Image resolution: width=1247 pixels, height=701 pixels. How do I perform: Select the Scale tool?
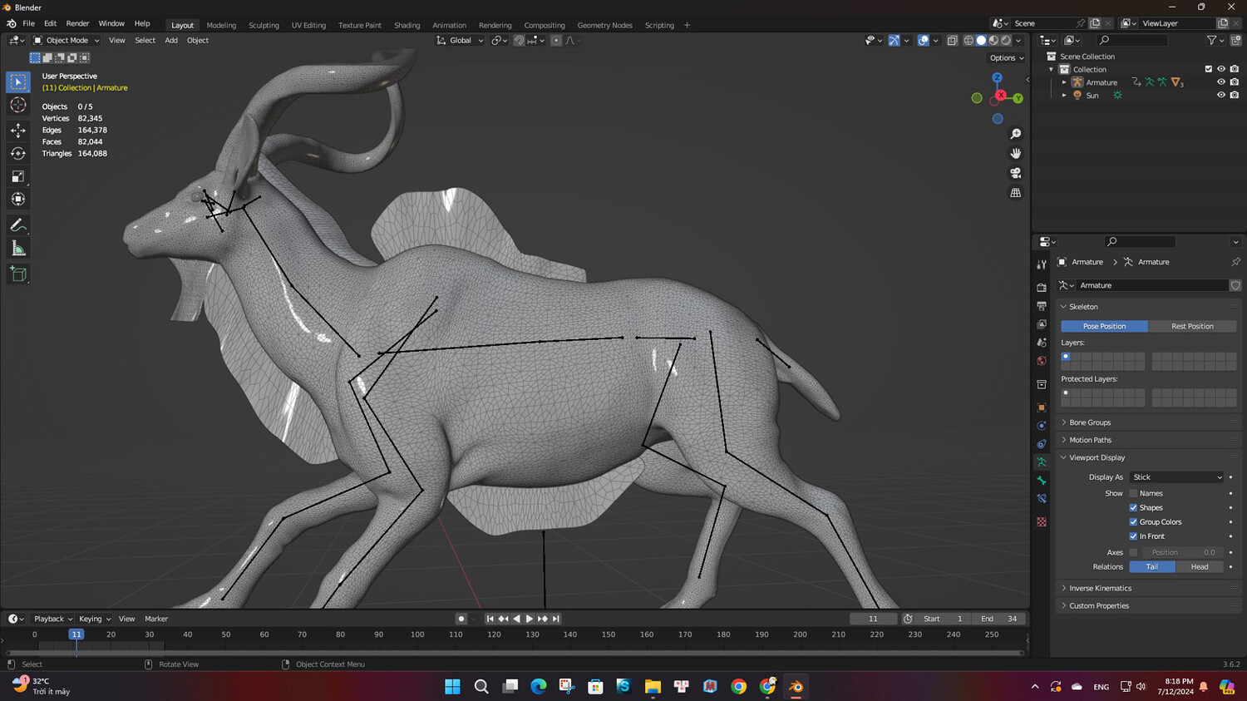[x=18, y=176]
